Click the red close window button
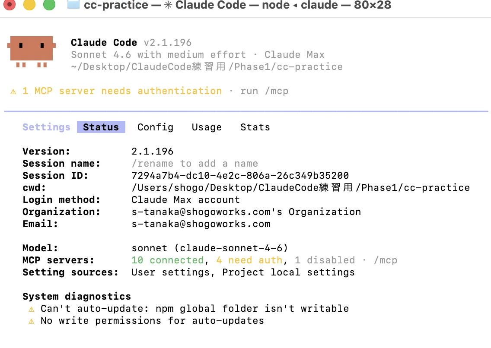The width and height of the screenshot is (491, 348). click(10, 5)
